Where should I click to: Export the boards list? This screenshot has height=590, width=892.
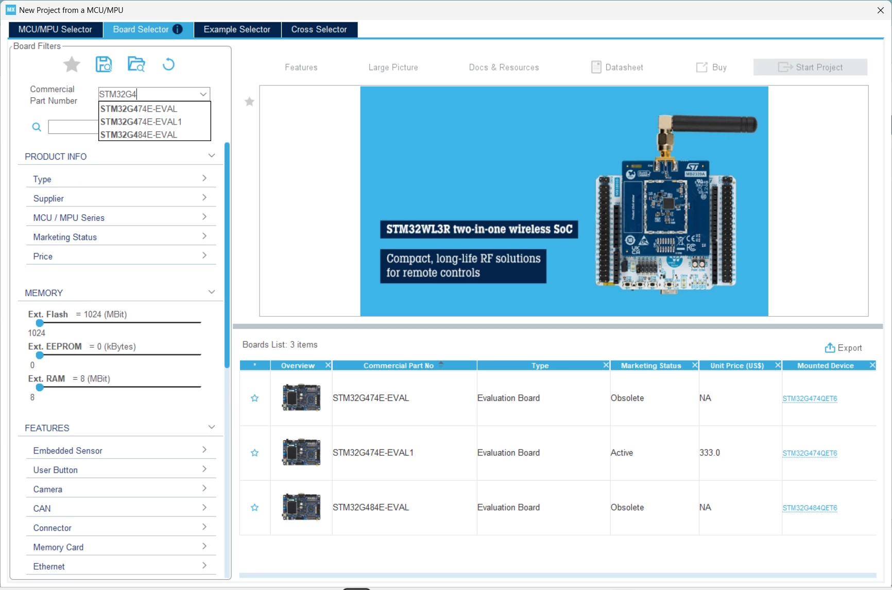[x=843, y=348]
